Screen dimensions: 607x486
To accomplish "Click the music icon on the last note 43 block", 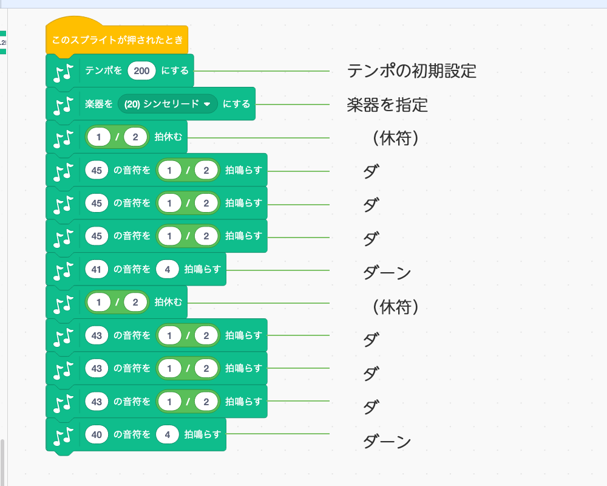I will click(63, 403).
